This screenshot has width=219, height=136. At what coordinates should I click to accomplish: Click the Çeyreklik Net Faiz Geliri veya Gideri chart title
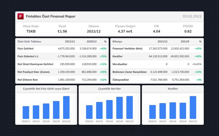pyautogui.click(x=46, y=89)
